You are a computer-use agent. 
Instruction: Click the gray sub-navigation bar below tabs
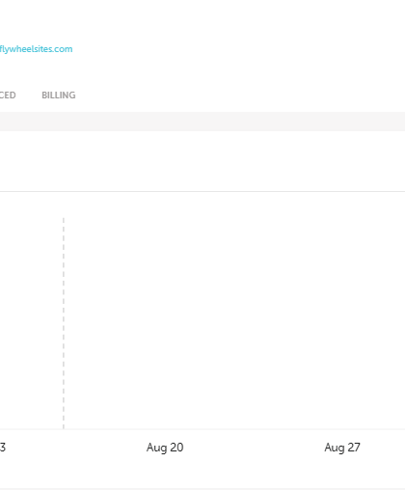click(202, 122)
